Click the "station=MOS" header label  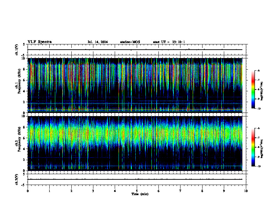pyautogui.click(x=130, y=42)
